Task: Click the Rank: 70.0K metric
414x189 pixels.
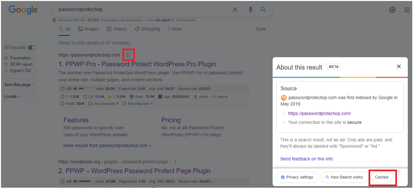Action: pos(143,97)
